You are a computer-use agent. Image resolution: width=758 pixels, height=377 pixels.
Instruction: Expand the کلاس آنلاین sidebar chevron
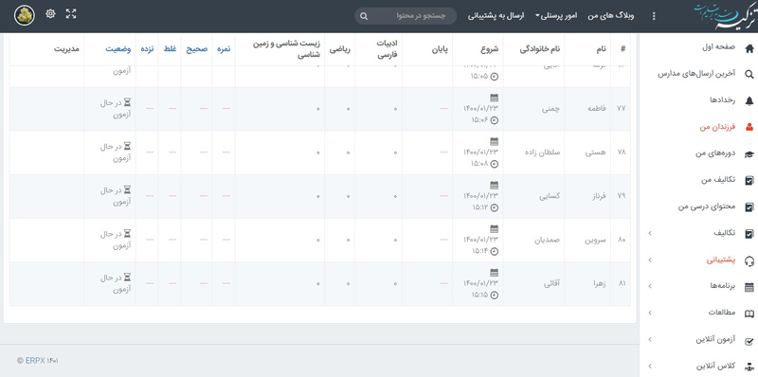tap(650, 367)
